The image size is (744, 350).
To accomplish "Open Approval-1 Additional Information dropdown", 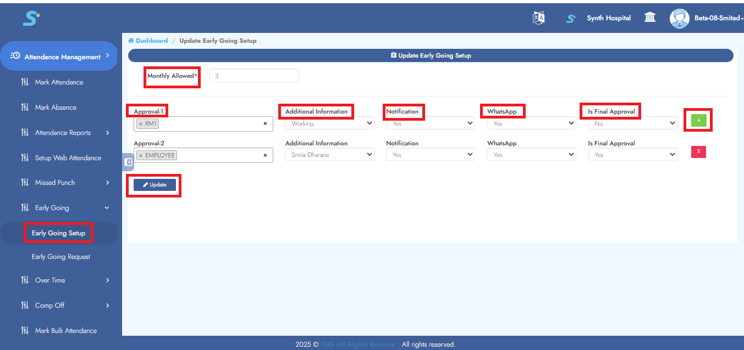I will tap(329, 124).
